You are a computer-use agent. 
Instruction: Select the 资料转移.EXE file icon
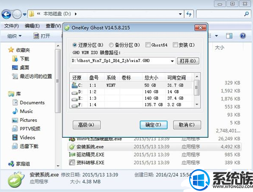pos(72,162)
